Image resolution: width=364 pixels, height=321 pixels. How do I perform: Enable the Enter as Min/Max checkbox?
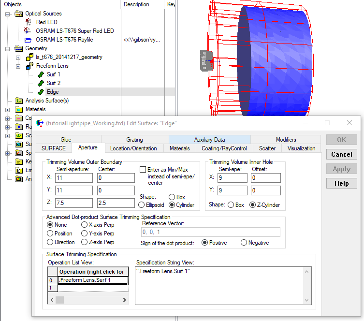[143, 170]
